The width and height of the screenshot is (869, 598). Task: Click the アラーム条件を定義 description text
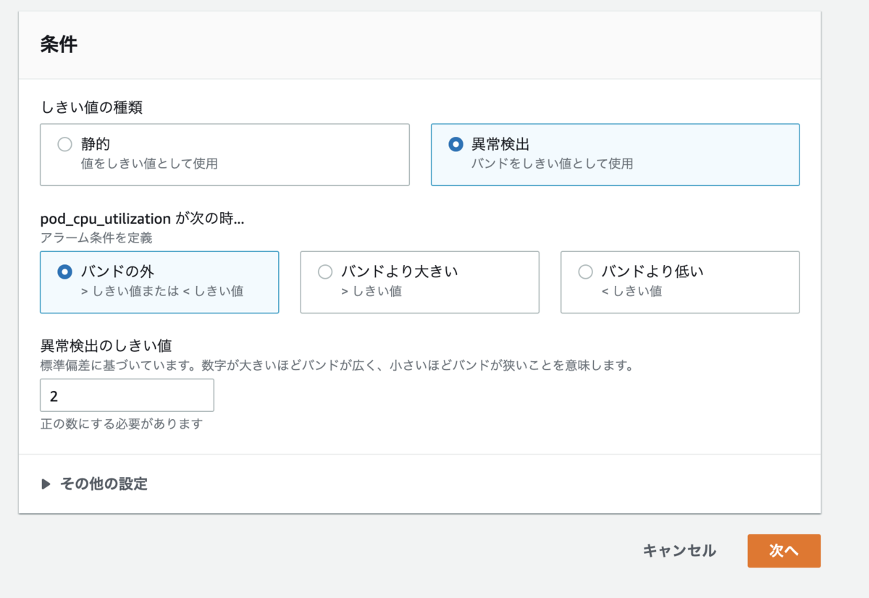[x=96, y=237]
